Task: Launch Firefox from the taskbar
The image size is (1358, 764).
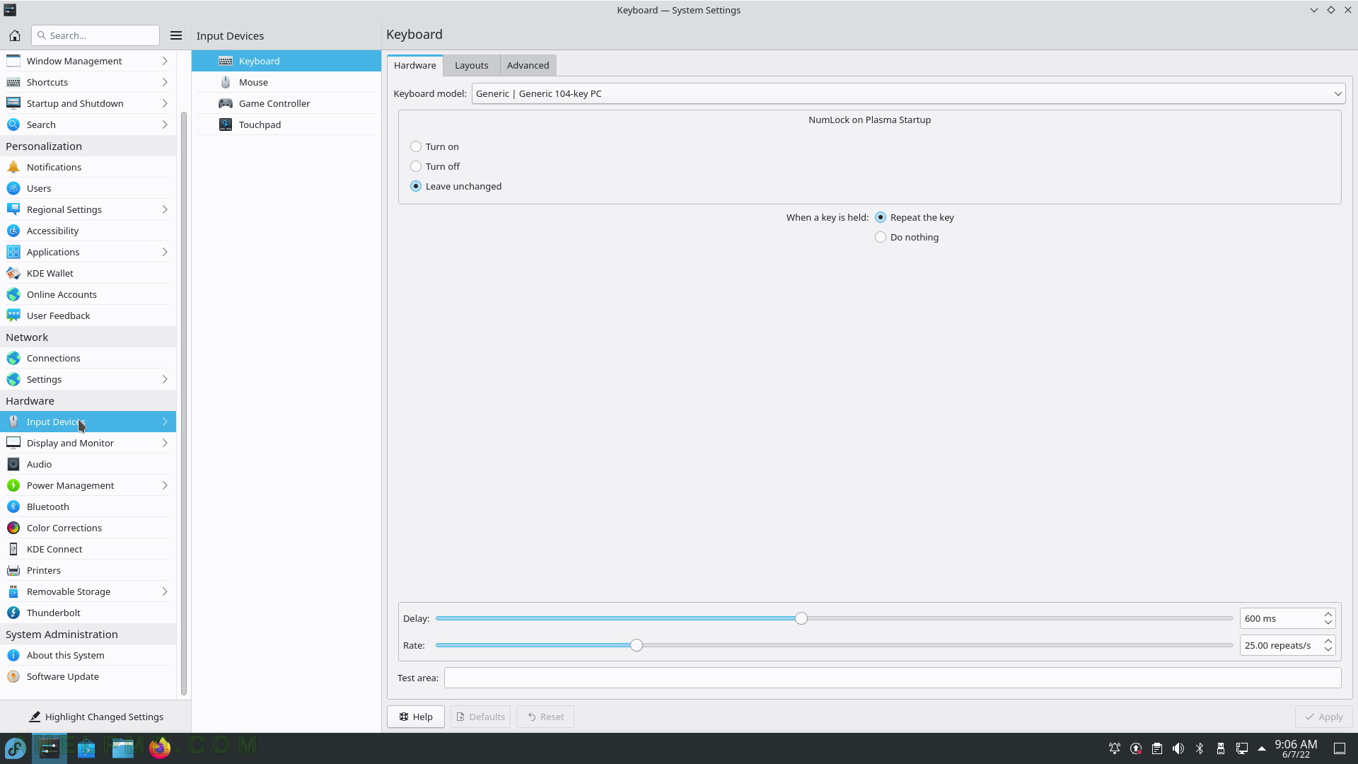Action: (x=160, y=748)
